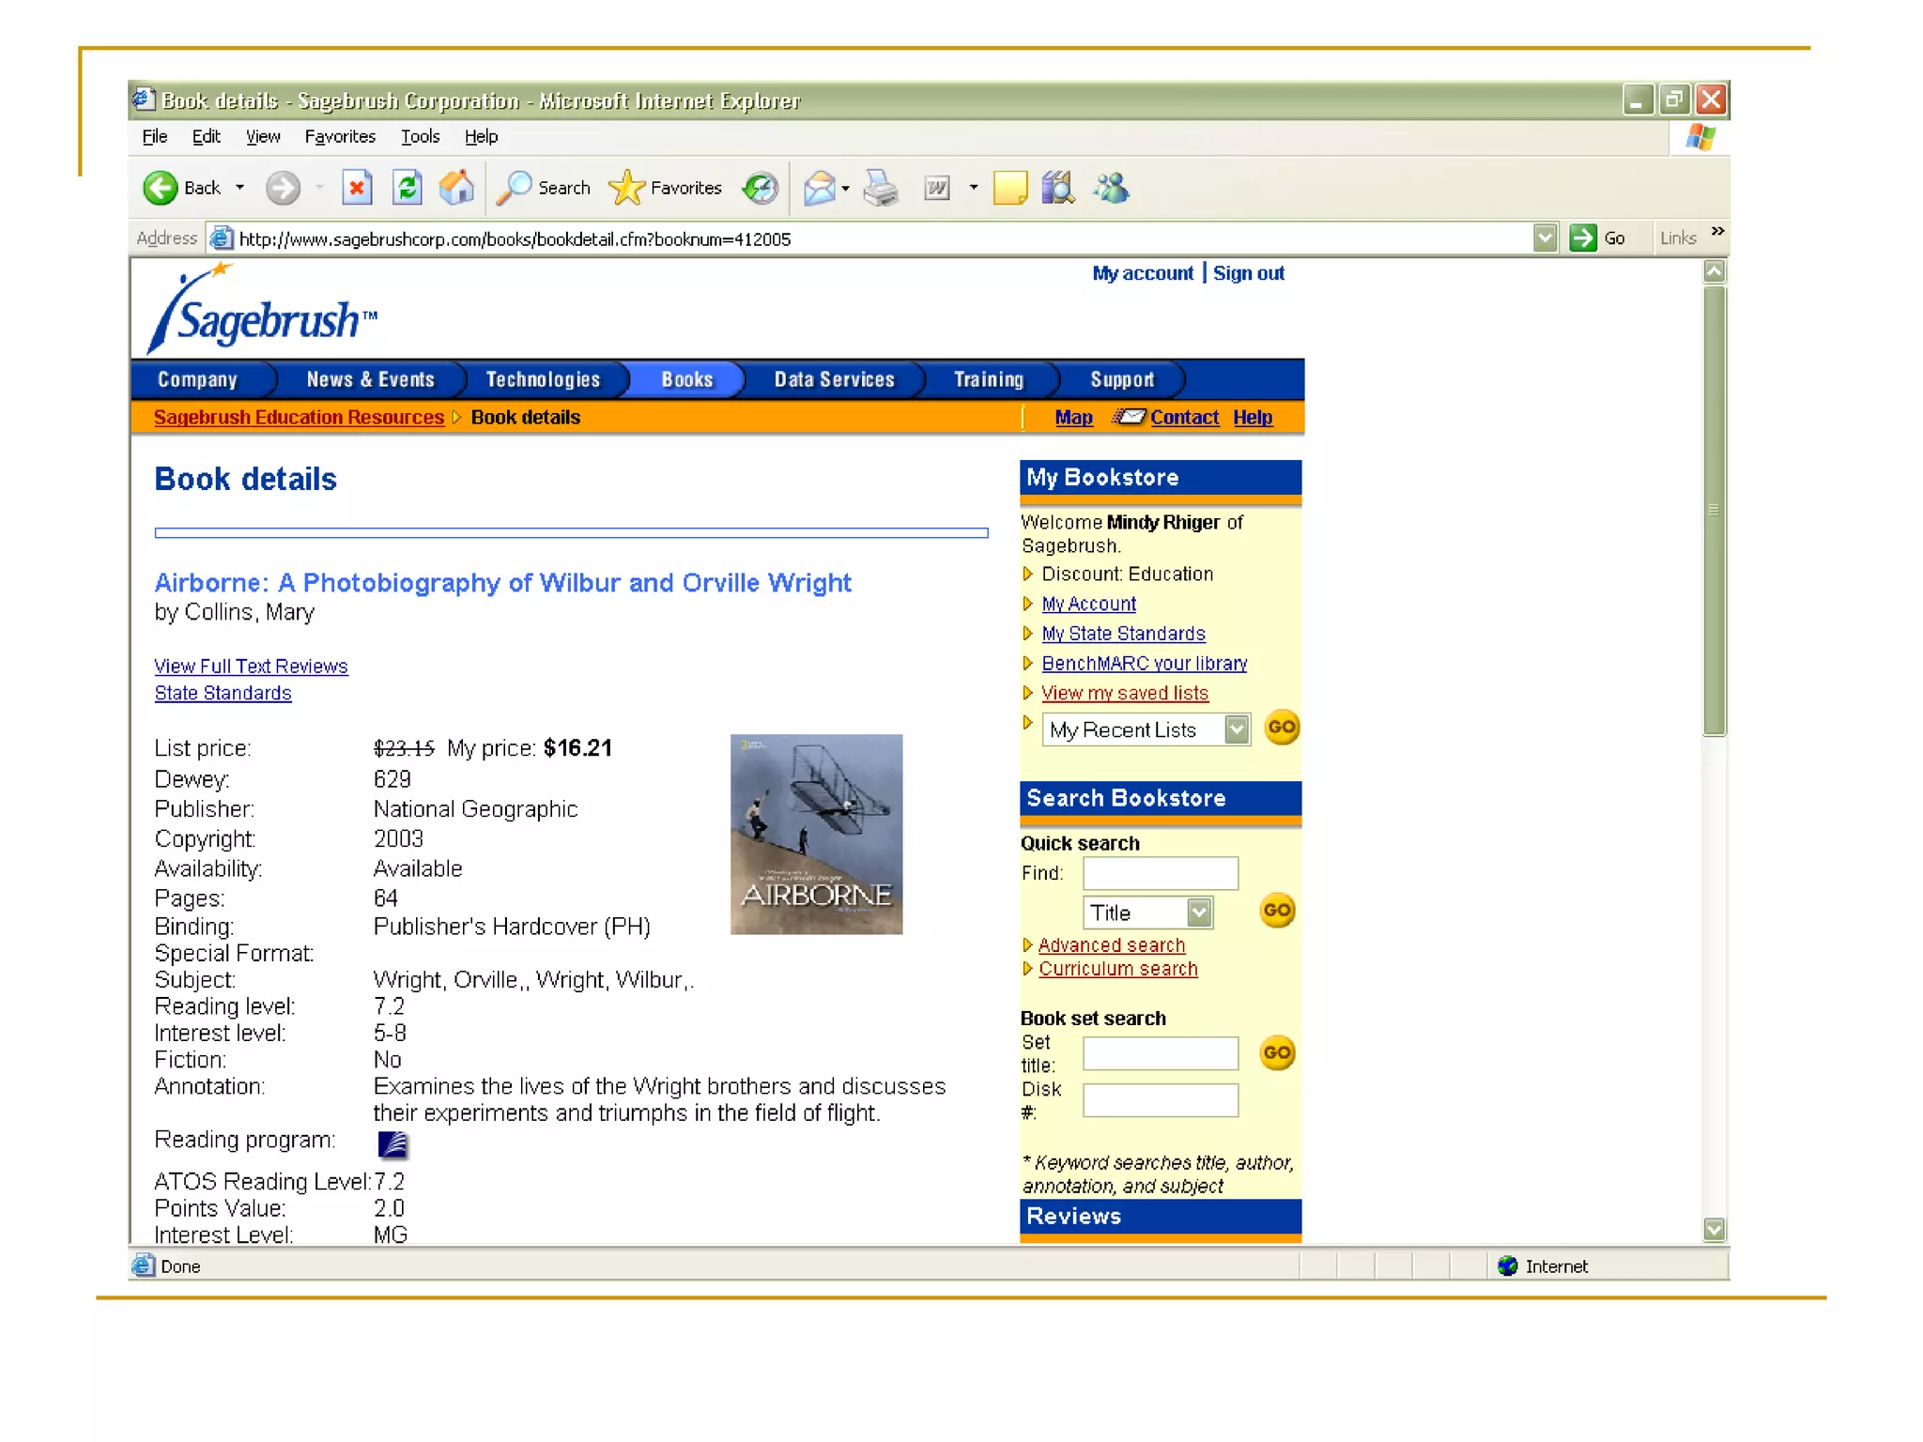The width and height of the screenshot is (1923, 1442).
Task: Click the Print toolbar icon
Action: point(881,188)
